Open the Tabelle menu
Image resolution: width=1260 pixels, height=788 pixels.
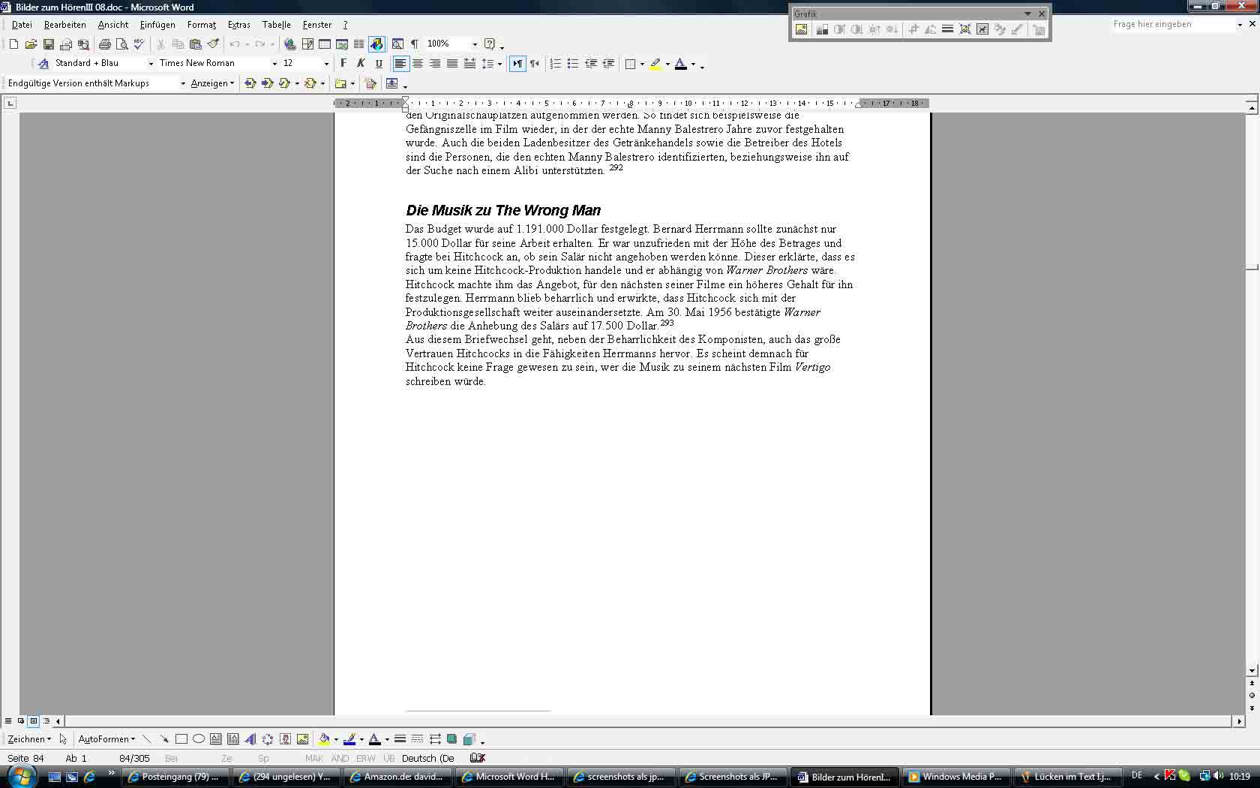coord(277,25)
